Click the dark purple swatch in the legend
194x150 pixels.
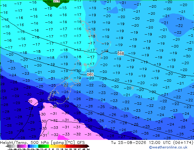point(18,146)
